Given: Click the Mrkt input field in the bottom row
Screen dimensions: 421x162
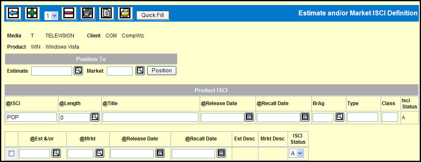Looking at the screenshot, I should tap(80, 154).
